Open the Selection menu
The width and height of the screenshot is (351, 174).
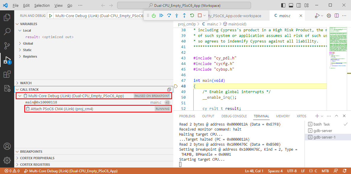click(x=42, y=5)
